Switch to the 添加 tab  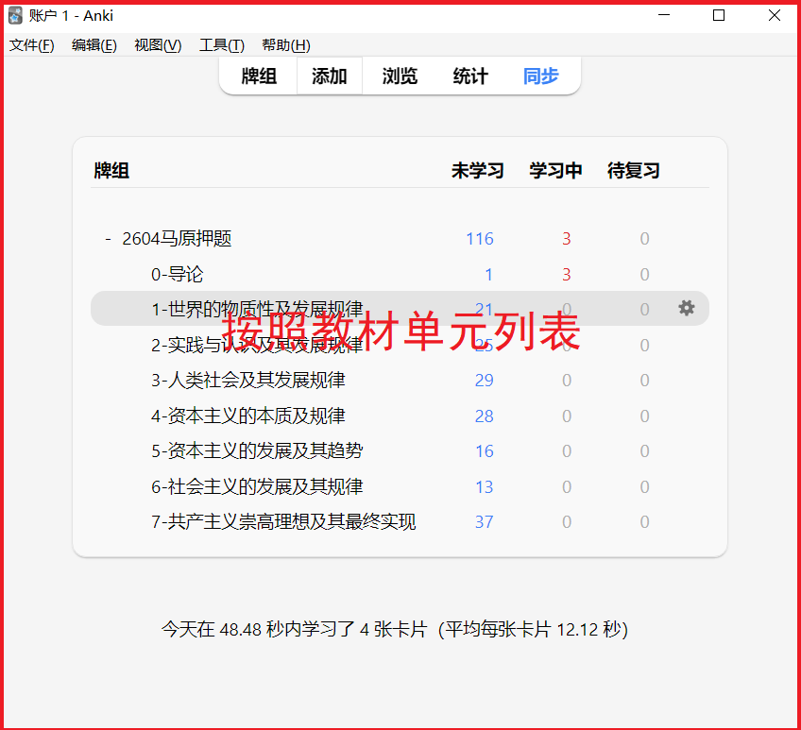click(x=328, y=76)
